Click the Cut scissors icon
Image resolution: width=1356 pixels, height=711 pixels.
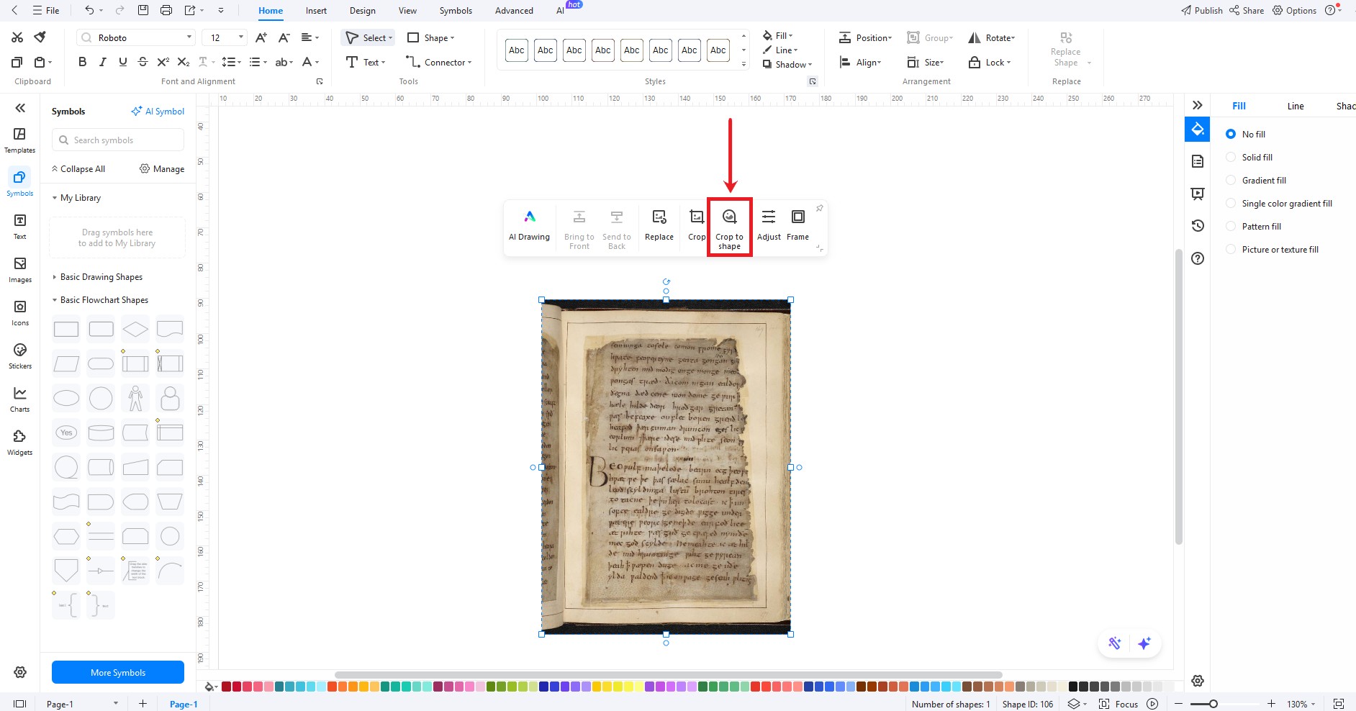pyautogui.click(x=17, y=37)
